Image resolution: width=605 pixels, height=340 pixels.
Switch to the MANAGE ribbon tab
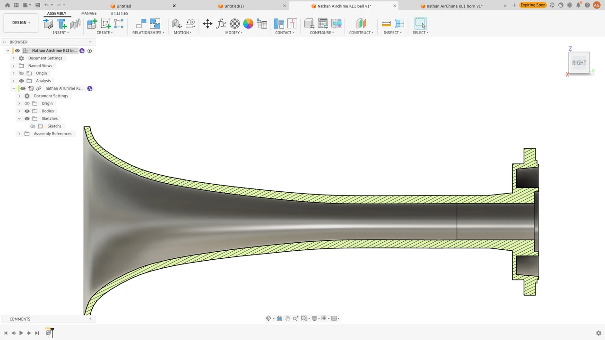point(89,14)
